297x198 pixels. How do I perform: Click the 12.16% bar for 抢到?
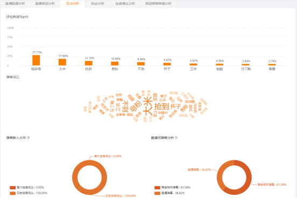tap(89, 63)
